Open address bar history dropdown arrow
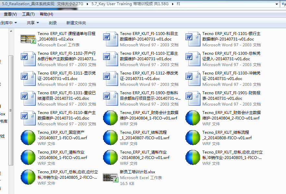The width and height of the screenshot is (286, 194). (x=277, y=4)
